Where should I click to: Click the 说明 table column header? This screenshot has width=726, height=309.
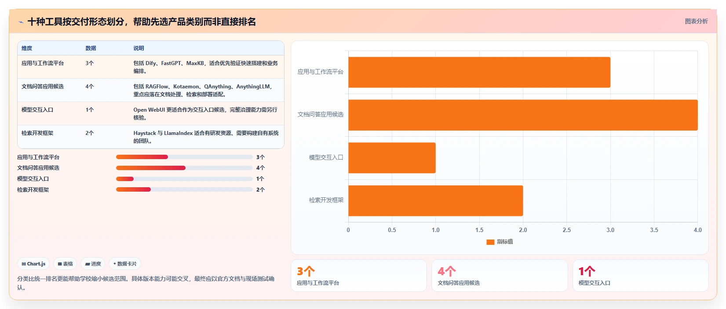139,48
